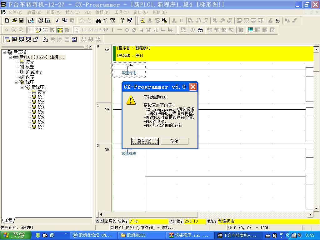Toggle the grid display icon
320x240 pixels.
(x=31, y=30)
